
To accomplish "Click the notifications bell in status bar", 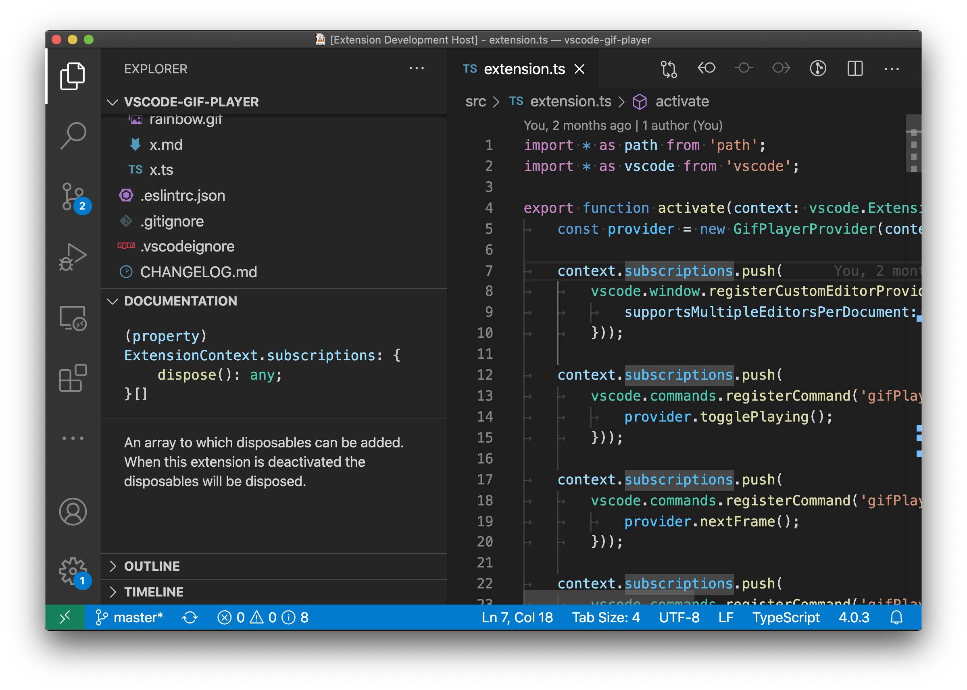I will pyautogui.click(x=896, y=617).
